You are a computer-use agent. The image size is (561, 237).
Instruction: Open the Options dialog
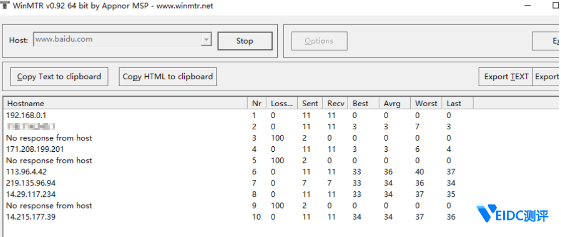coord(319,41)
